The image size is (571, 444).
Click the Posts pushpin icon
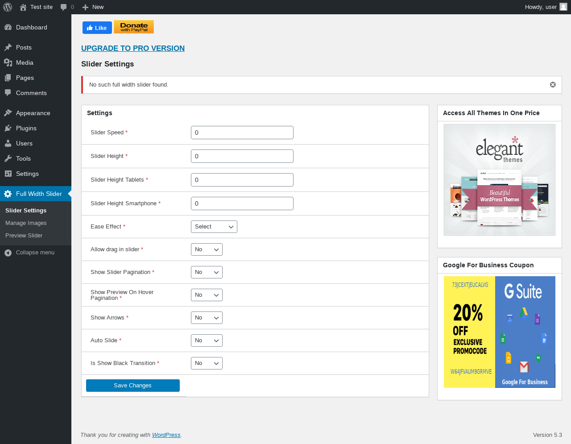pyautogui.click(x=8, y=47)
